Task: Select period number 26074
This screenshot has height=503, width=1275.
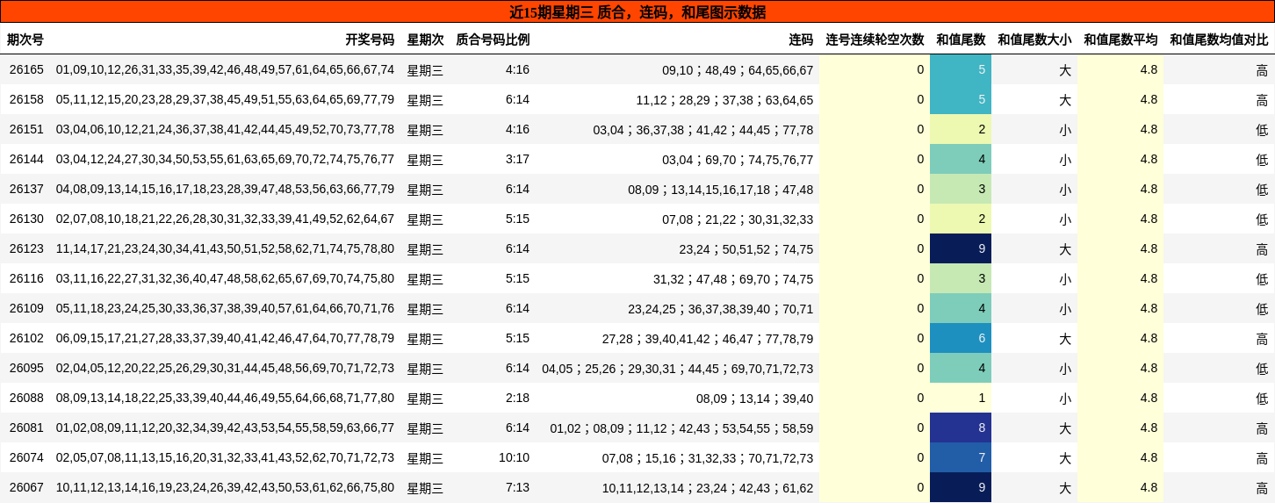Action: (26, 457)
